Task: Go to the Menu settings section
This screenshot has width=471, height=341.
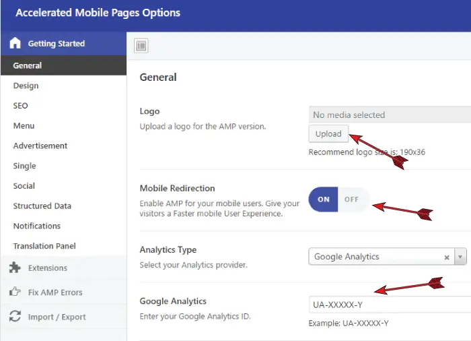Action: click(x=64, y=125)
